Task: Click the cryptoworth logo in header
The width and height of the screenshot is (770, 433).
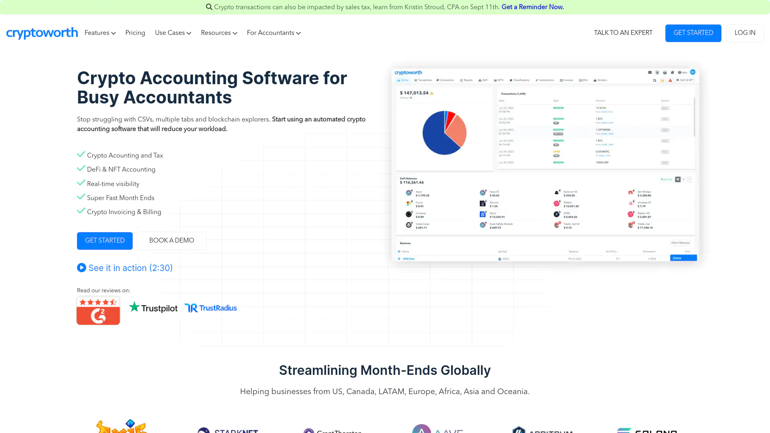Action: 42,33
